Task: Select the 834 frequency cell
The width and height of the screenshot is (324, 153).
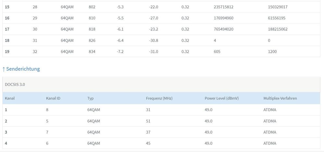Action: [x=92, y=52]
